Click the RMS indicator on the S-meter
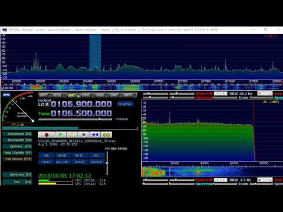 [6, 95]
